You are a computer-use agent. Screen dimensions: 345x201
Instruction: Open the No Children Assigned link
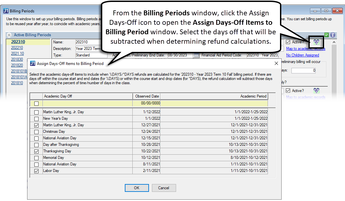(303, 55)
